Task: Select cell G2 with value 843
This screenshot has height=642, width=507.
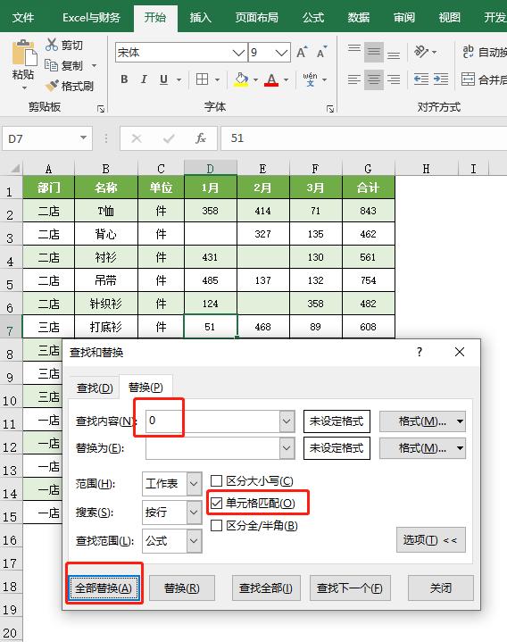Action: pyautogui.click(x=369, y=211)
